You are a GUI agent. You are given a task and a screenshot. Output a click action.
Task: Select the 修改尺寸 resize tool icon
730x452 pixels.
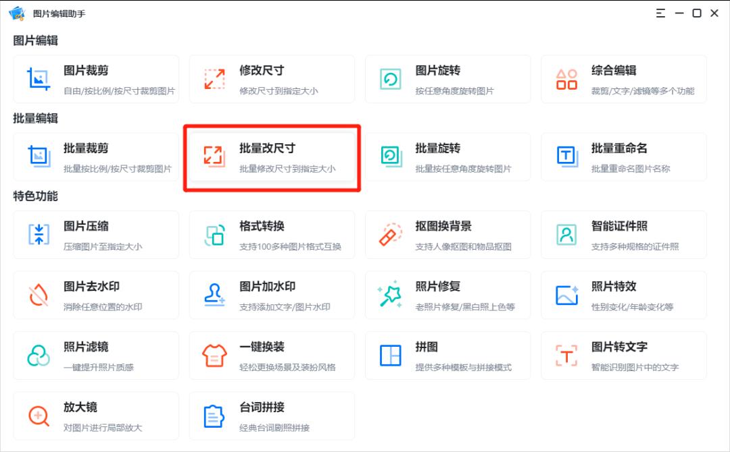[215, 79]
